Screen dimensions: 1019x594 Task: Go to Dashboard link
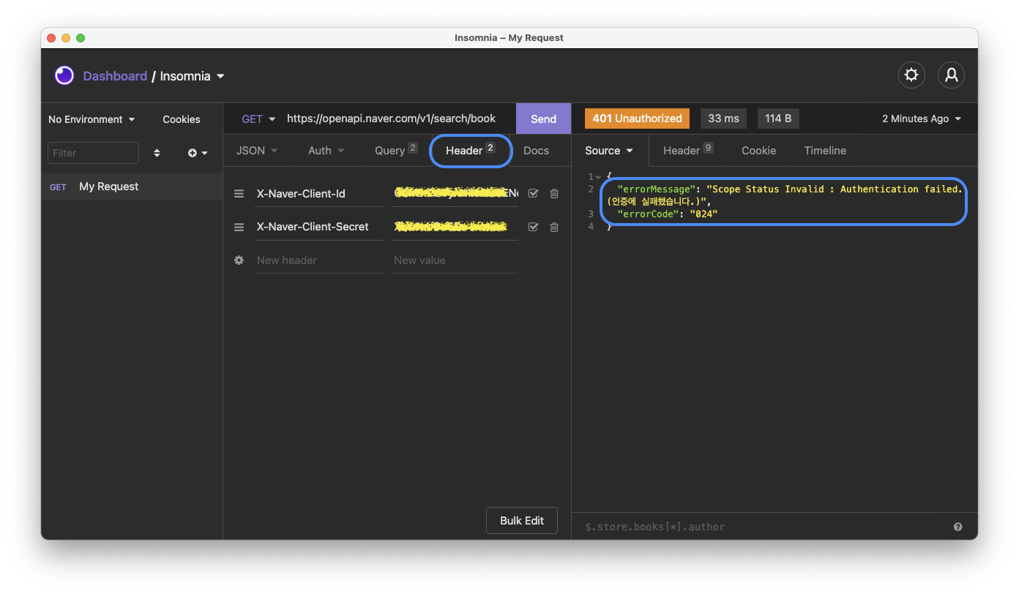(115, 76)
